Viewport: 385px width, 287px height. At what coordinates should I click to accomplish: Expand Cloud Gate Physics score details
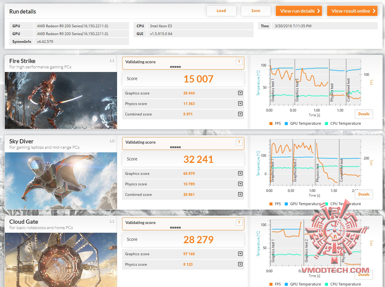pos(240,264)
